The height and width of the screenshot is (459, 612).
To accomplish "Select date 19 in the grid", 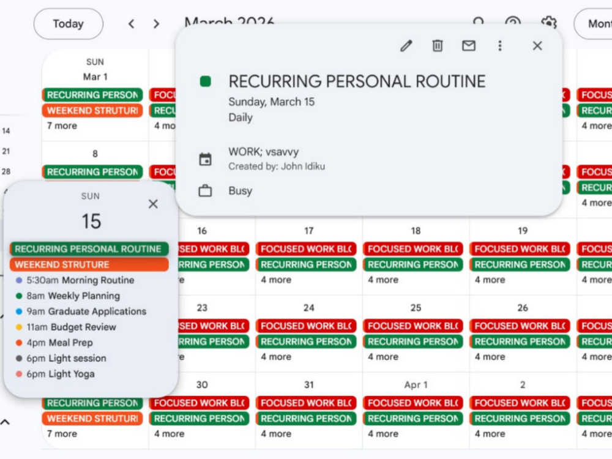I will pyautogui.click(x=523, y=231).
